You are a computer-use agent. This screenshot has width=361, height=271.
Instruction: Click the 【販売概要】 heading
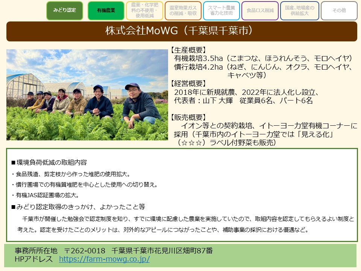pos(188,117)
